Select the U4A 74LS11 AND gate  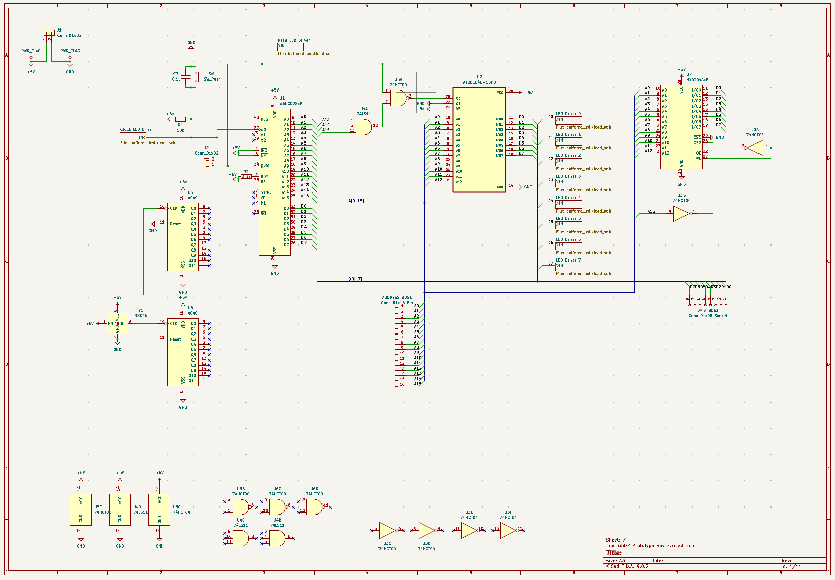click(363, 126)
